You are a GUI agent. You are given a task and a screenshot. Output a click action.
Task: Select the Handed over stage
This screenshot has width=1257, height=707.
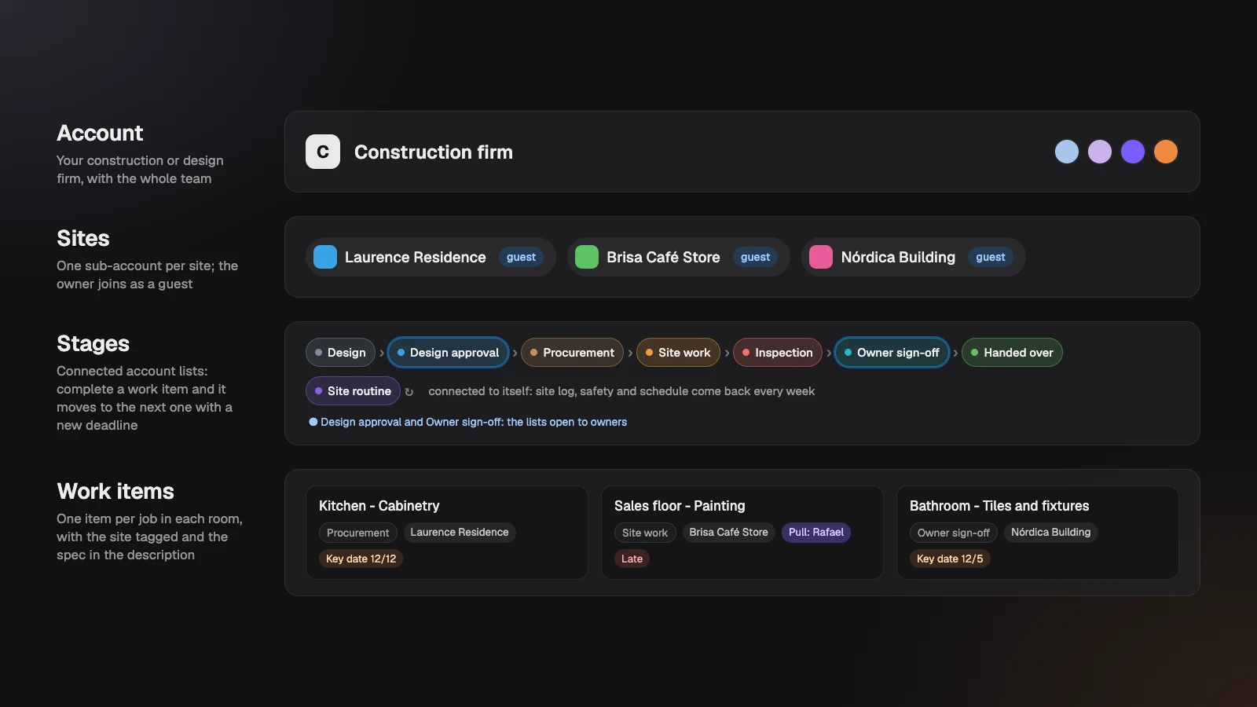[x=1012, y=353]
